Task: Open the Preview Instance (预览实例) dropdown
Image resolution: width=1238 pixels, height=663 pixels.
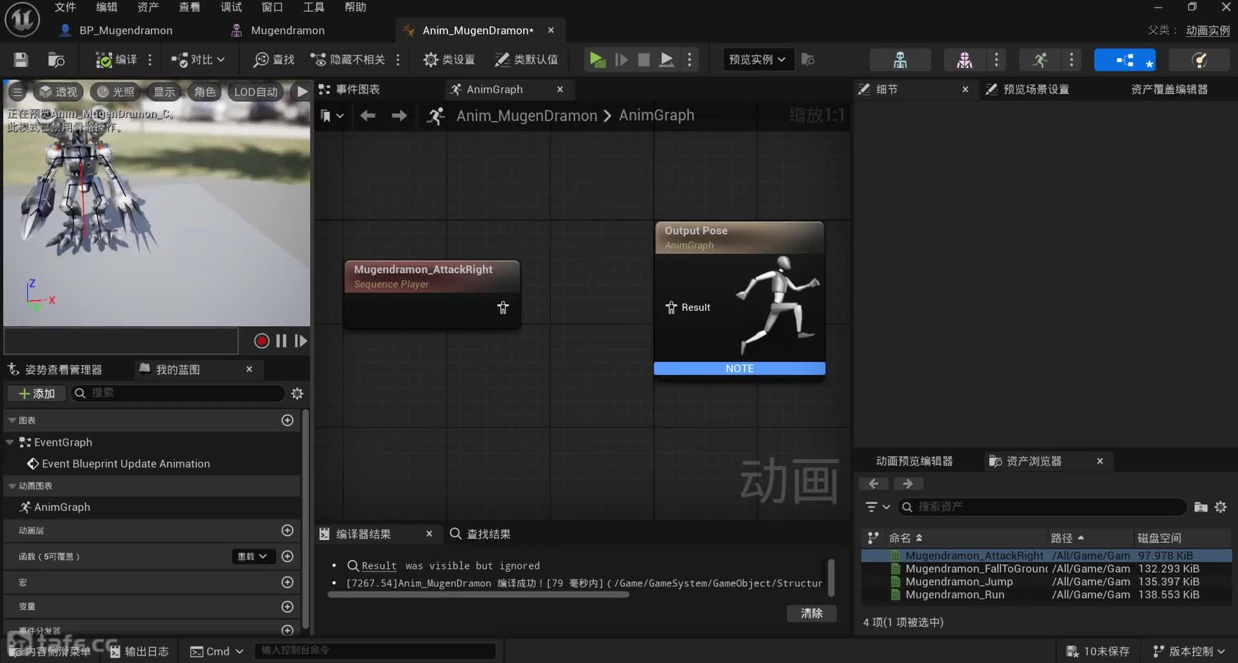Action: pyautogui.click(x=757, y=60)
